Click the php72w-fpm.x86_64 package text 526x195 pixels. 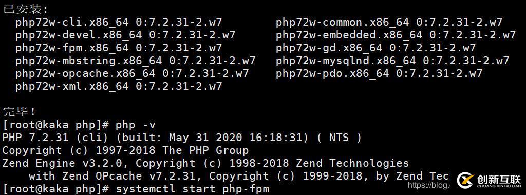(x=119, y=48)
